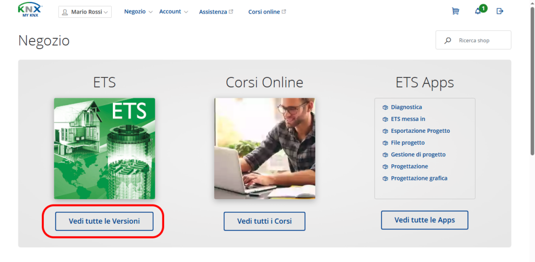The width and height of the screenshot is (535, 262).
Task: Click the ETS Apps section heading
Action: (x=425, y=83)
